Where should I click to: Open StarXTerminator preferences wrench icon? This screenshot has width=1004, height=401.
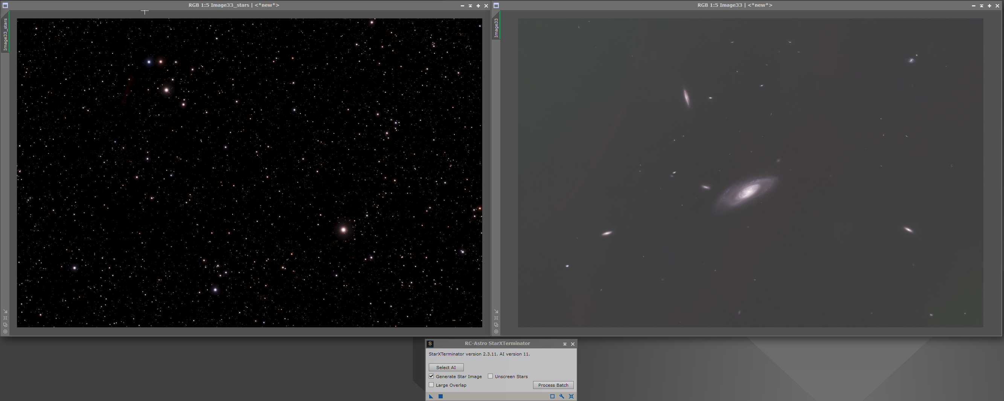click(x=562, y=396)
